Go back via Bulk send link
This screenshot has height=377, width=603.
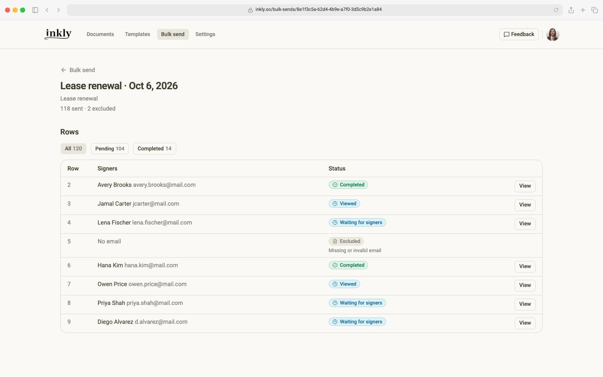(x=78, y=70)
